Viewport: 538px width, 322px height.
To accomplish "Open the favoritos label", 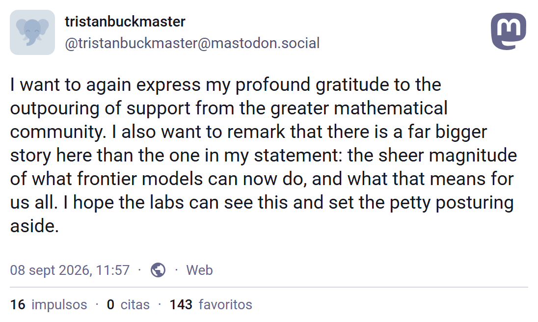I will [x=225, y=304].
